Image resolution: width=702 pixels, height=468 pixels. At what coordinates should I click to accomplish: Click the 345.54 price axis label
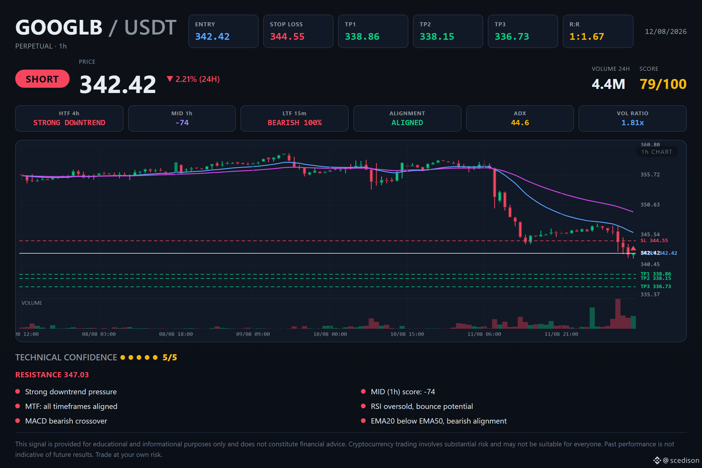pos(650,235)
